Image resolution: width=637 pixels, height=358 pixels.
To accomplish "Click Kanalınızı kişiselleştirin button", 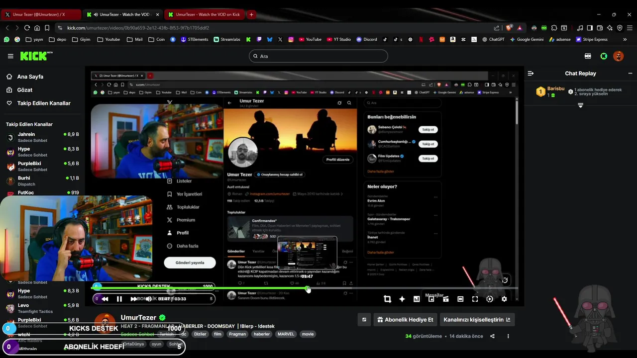I will click(x=477, y=320).
